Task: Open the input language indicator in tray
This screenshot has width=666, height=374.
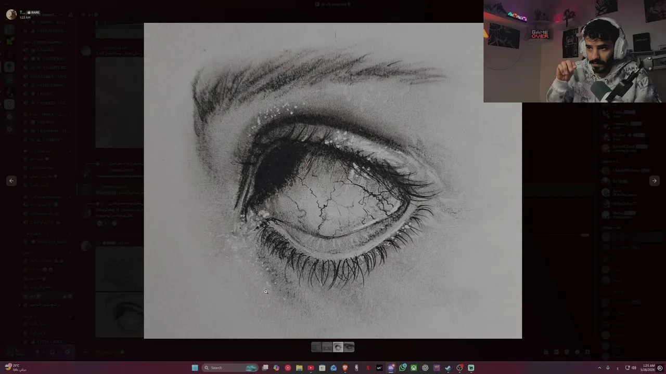Action: point(618,368)
